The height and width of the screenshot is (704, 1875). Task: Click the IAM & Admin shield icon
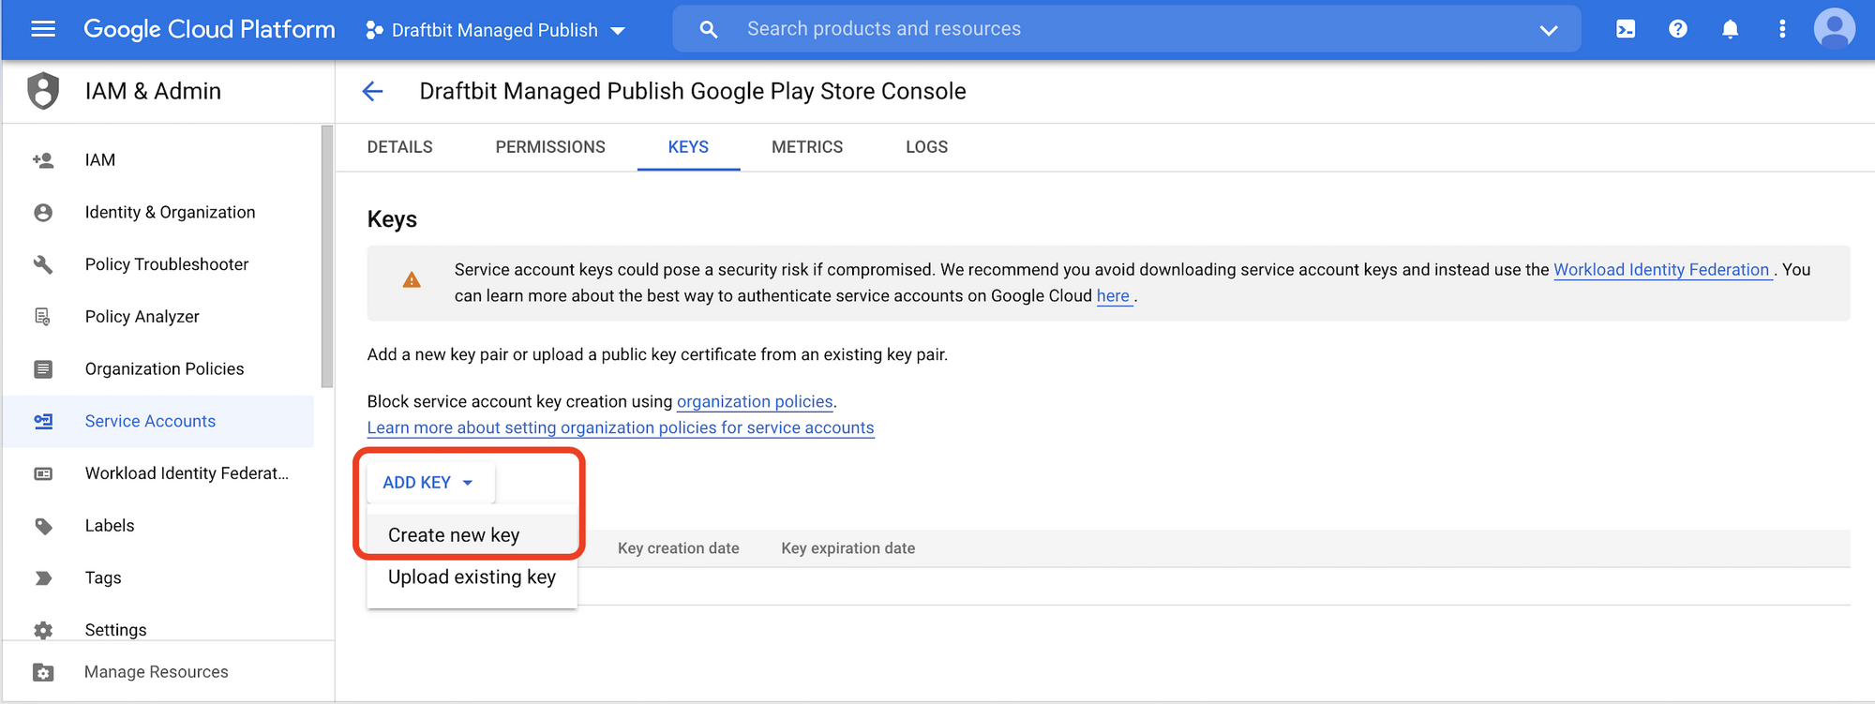point(43,91)
